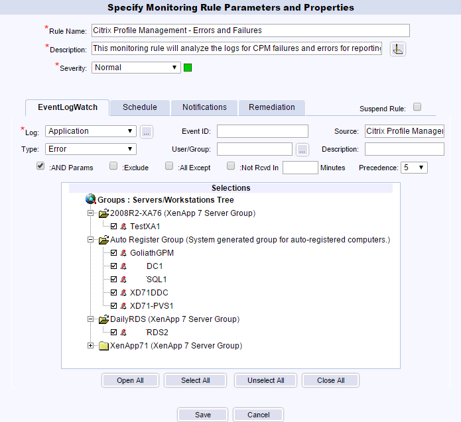The image size is (461, 422).
Task: Click the computer icon beside DC1
Action: 123,266
